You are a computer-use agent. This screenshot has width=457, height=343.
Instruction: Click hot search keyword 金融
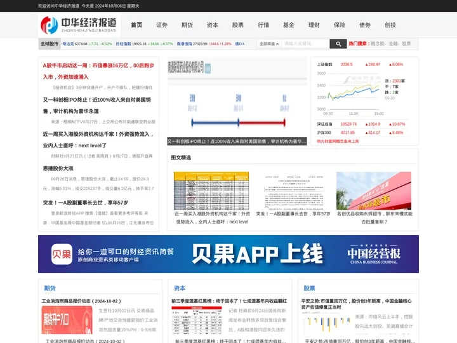[393, 44]
